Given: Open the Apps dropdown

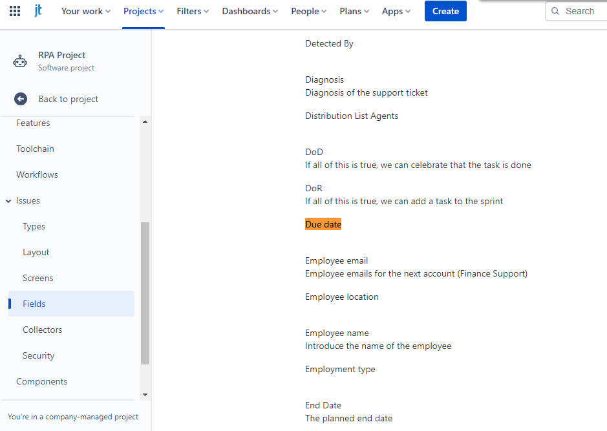Looking at the screenshot, I should [x=396, y=11].
